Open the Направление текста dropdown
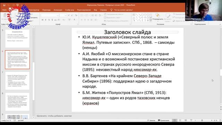 [x=114, y=14]
